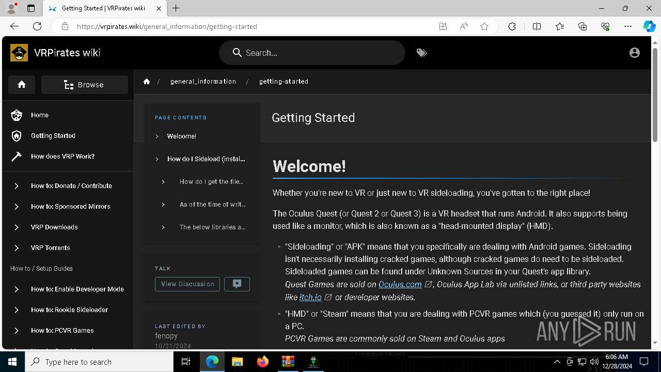Follow the Oculus.com link
This screenshot has width=661, height=372.
tap(400, 285)
